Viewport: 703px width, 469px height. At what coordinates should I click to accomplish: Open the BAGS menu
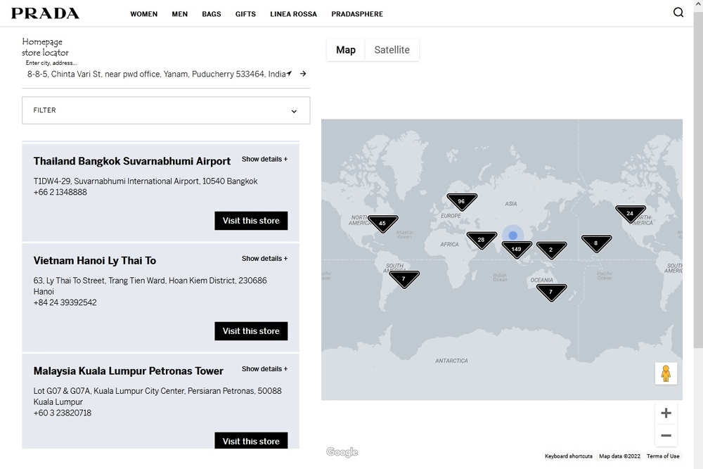[211, 13]
